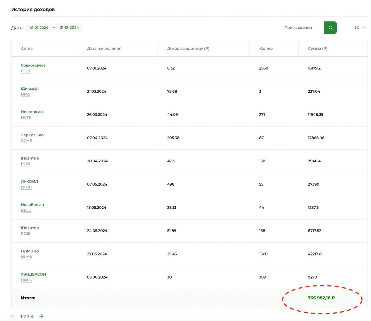
Task: Select sum value 17868.06
Action: 316,138
